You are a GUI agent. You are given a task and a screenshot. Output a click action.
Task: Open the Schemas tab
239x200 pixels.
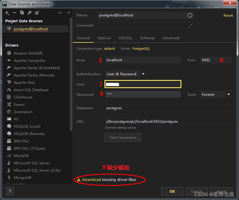147,38
